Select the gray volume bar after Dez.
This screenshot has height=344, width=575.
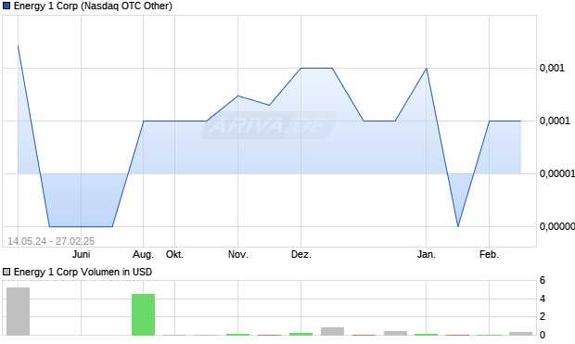pyautogui.click(x=332, y=331)
